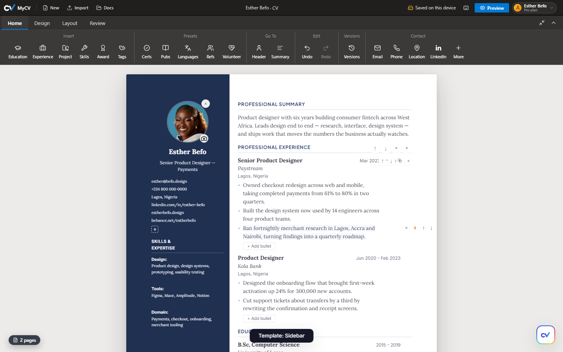This screenshot has width=563, height=352.
Task: Insert a Project section
Action: pos(65,52)
